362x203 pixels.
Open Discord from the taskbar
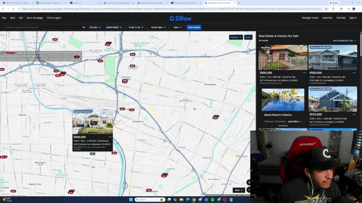coord(200,200)
